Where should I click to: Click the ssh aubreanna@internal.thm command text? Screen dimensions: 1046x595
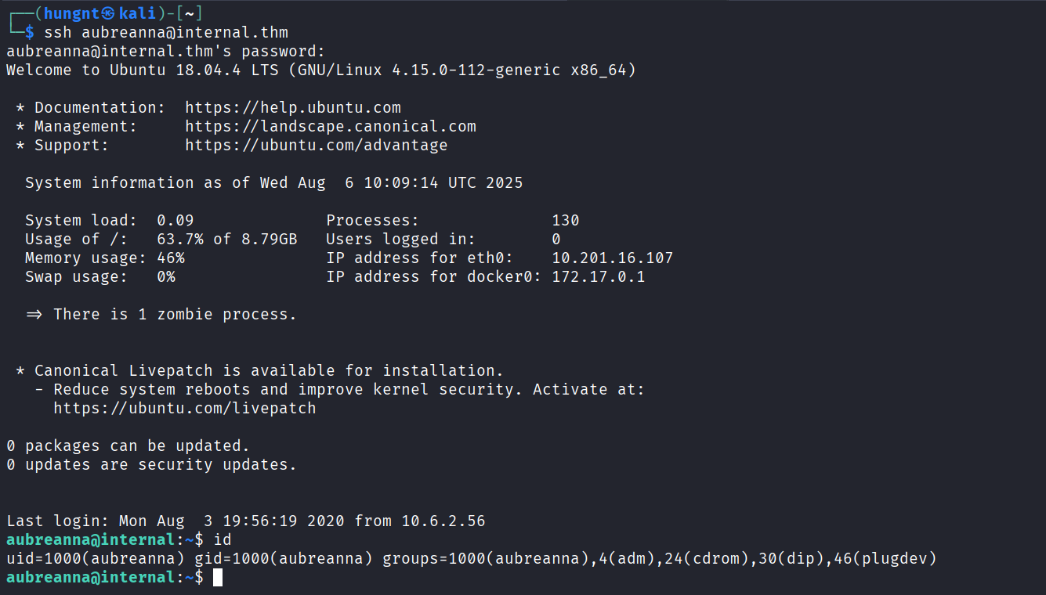click(166, 33)
